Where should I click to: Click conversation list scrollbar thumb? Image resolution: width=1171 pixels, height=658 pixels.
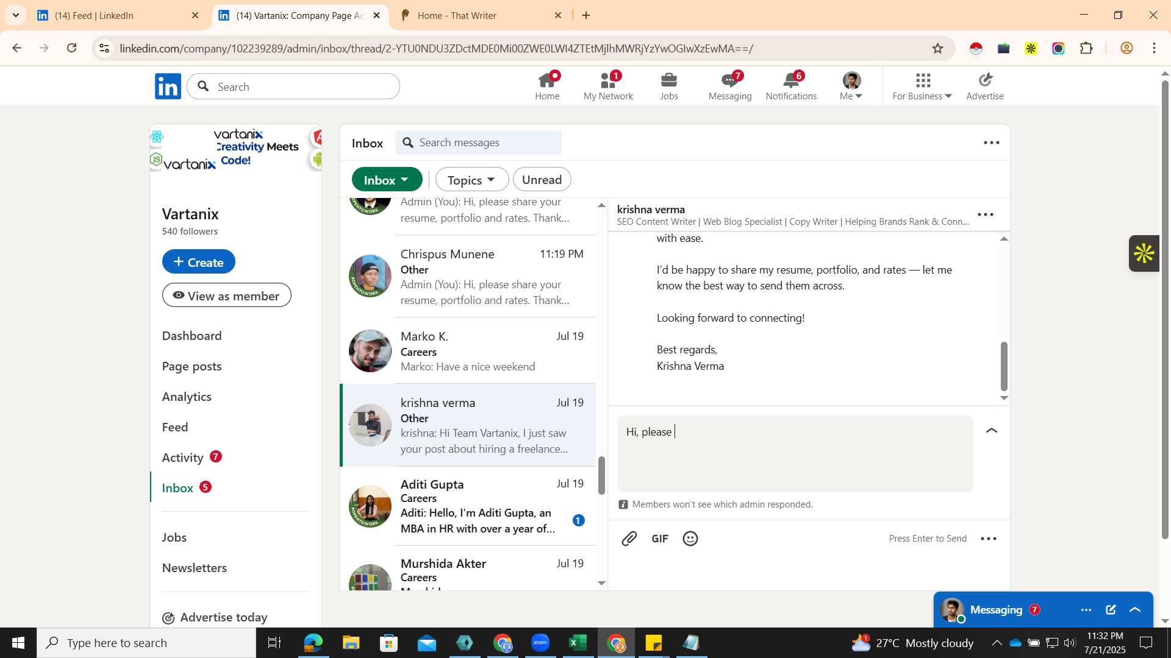pyautogui.click(x=601, y=475)
